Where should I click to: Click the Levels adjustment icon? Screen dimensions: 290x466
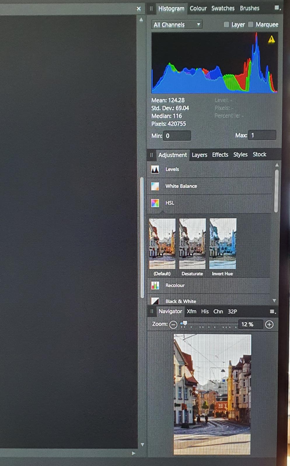(x=155, y=169)
